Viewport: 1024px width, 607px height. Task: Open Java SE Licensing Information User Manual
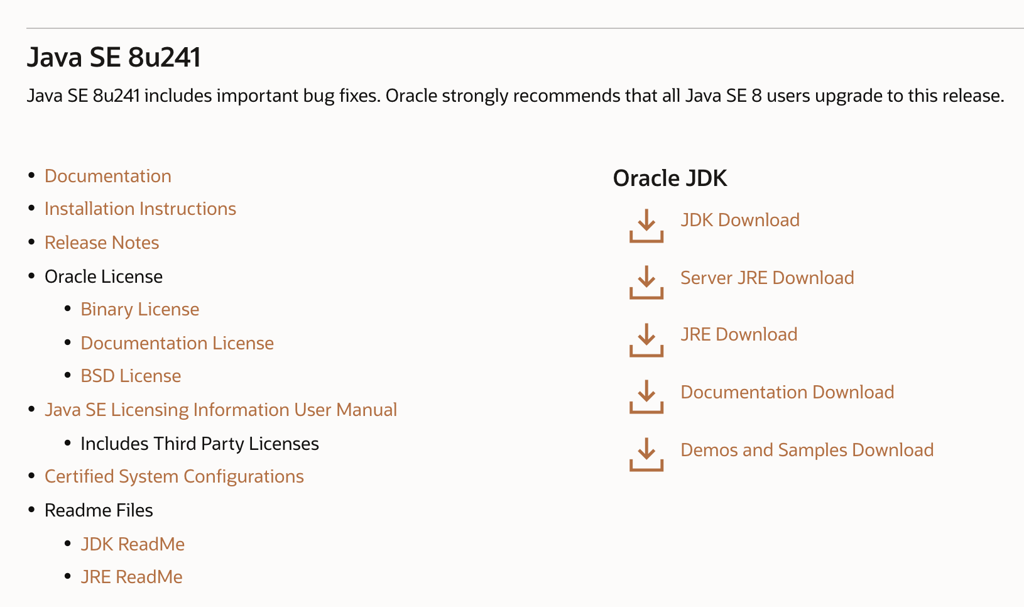221,410
